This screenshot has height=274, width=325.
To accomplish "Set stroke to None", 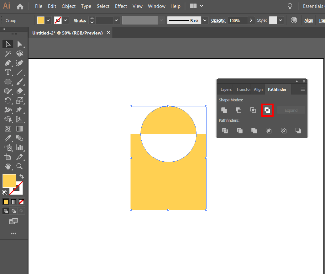I will [21, 201].
